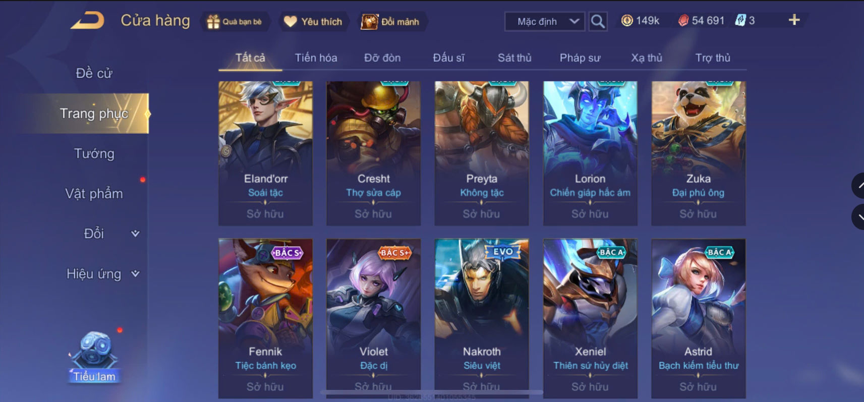
Task: Open the Yêu thích heart favorites
Action: (291, 22)
